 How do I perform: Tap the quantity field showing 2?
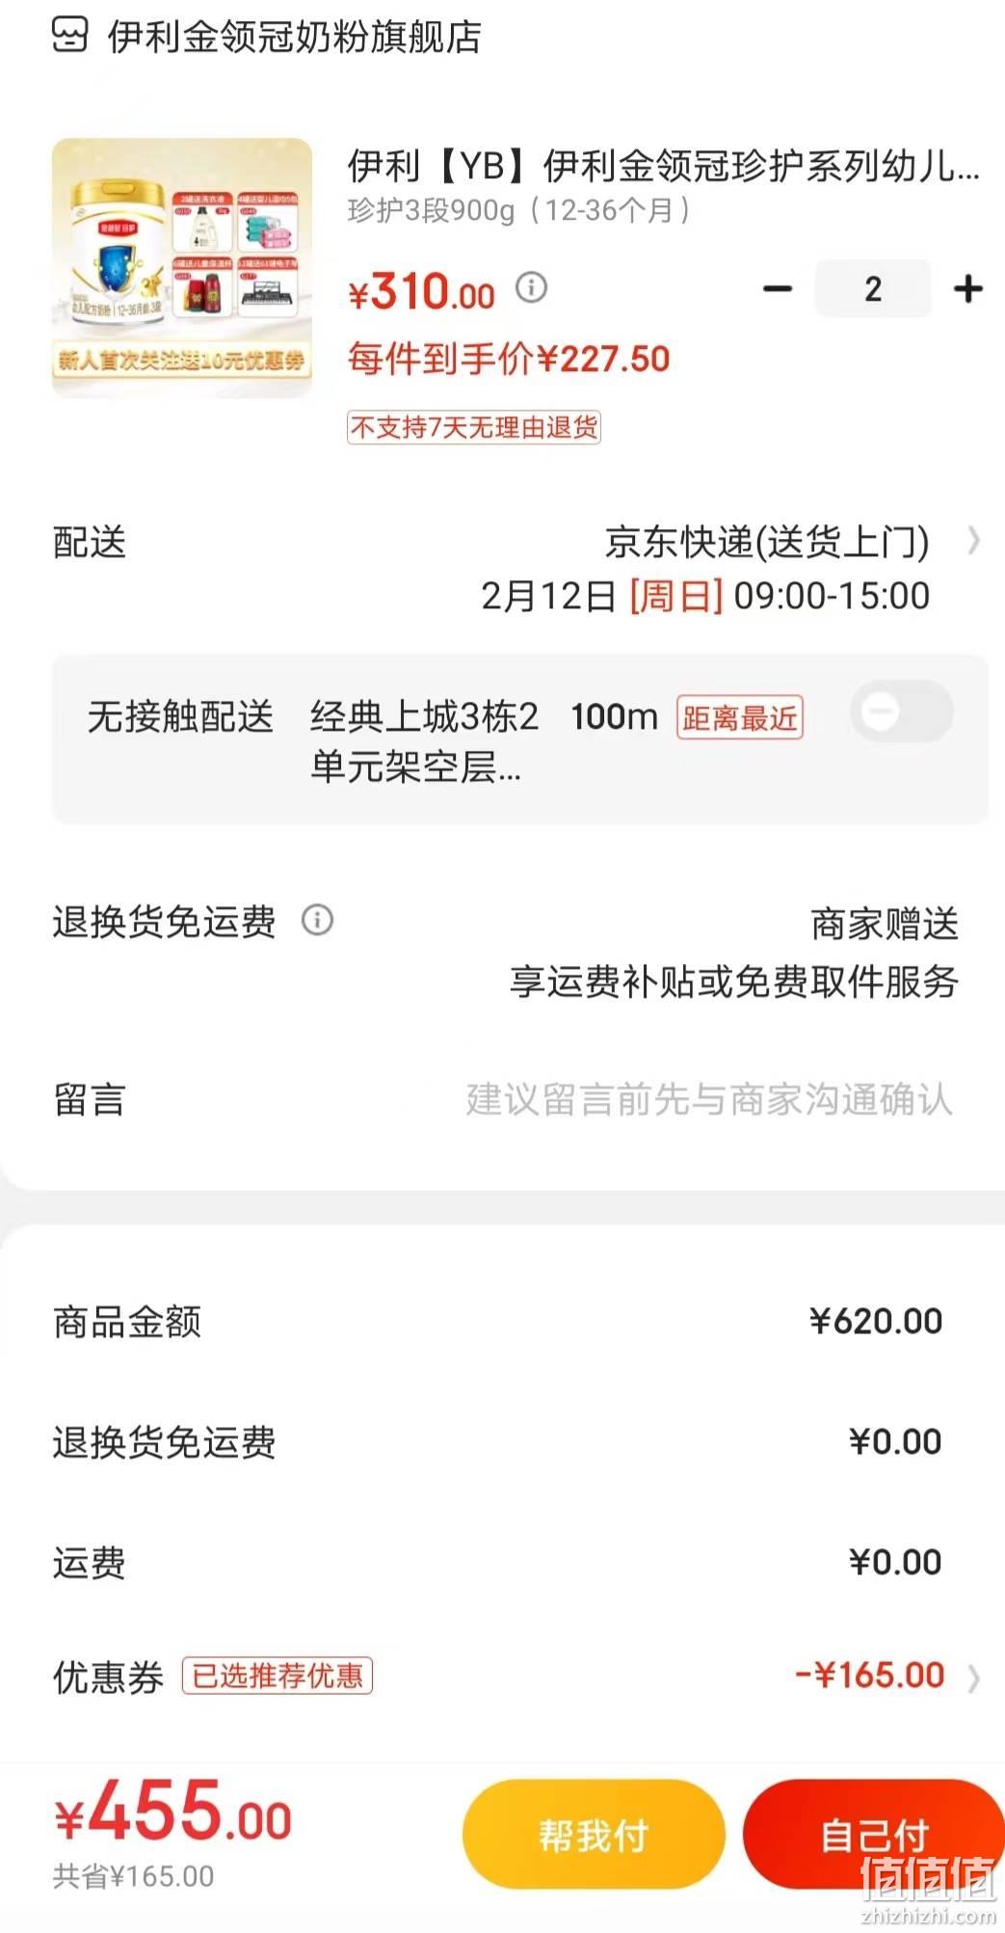click(873, 288)
